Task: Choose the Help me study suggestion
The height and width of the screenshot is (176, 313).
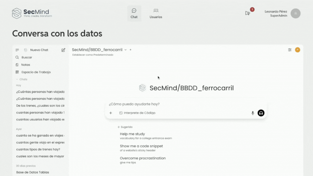Action: click(132, 134)
